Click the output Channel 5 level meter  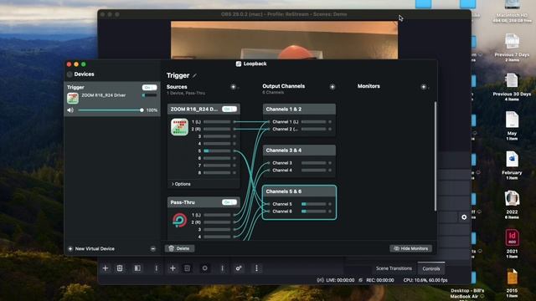pyautogui.click(x=314, y=204)
